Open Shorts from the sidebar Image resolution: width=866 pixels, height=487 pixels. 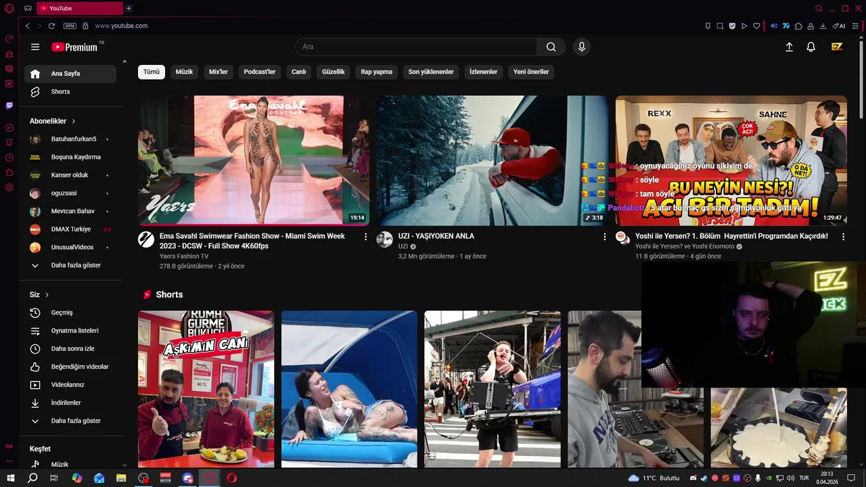coord(70,91)
